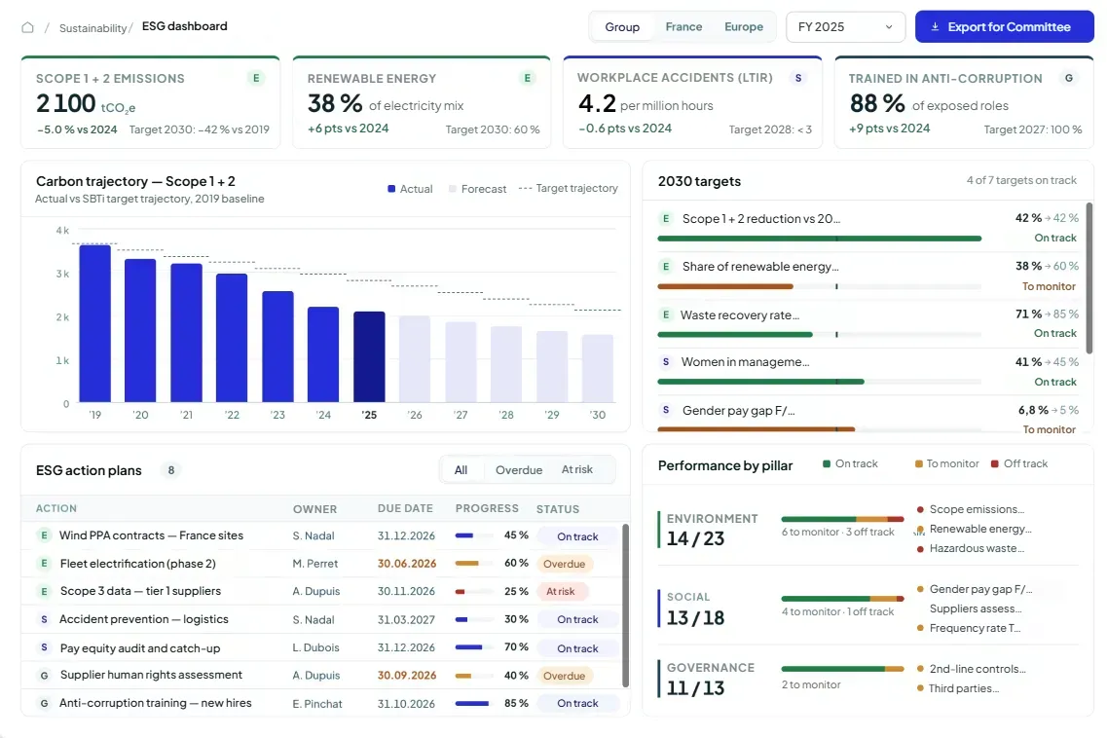Click G icon of Supplier human rights row
Screen dimensions: 1107x738
coord(44,675)
